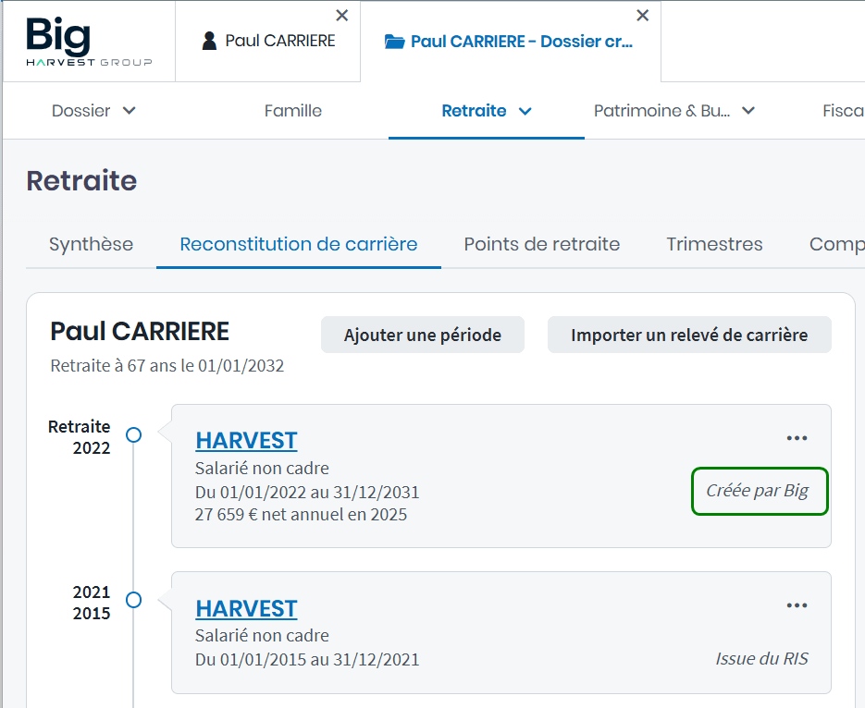Viewport: 865px width, 708px height.
Task: Open three-dots menu for 2015-2021 HARVEST period
Action: 797,605
